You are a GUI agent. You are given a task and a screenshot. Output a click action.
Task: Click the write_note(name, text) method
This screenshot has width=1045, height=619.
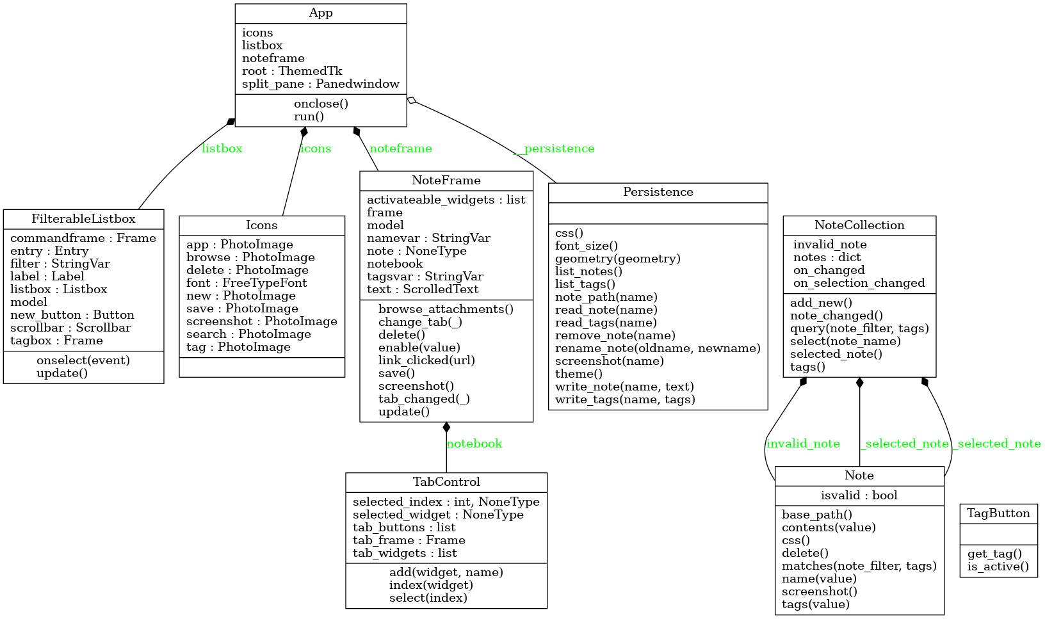(x=624, y=387)
